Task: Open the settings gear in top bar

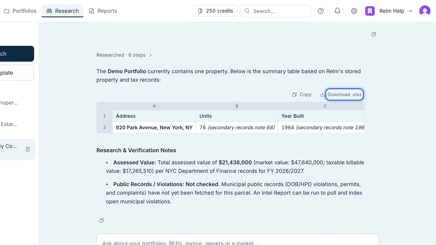Action: 354,11
